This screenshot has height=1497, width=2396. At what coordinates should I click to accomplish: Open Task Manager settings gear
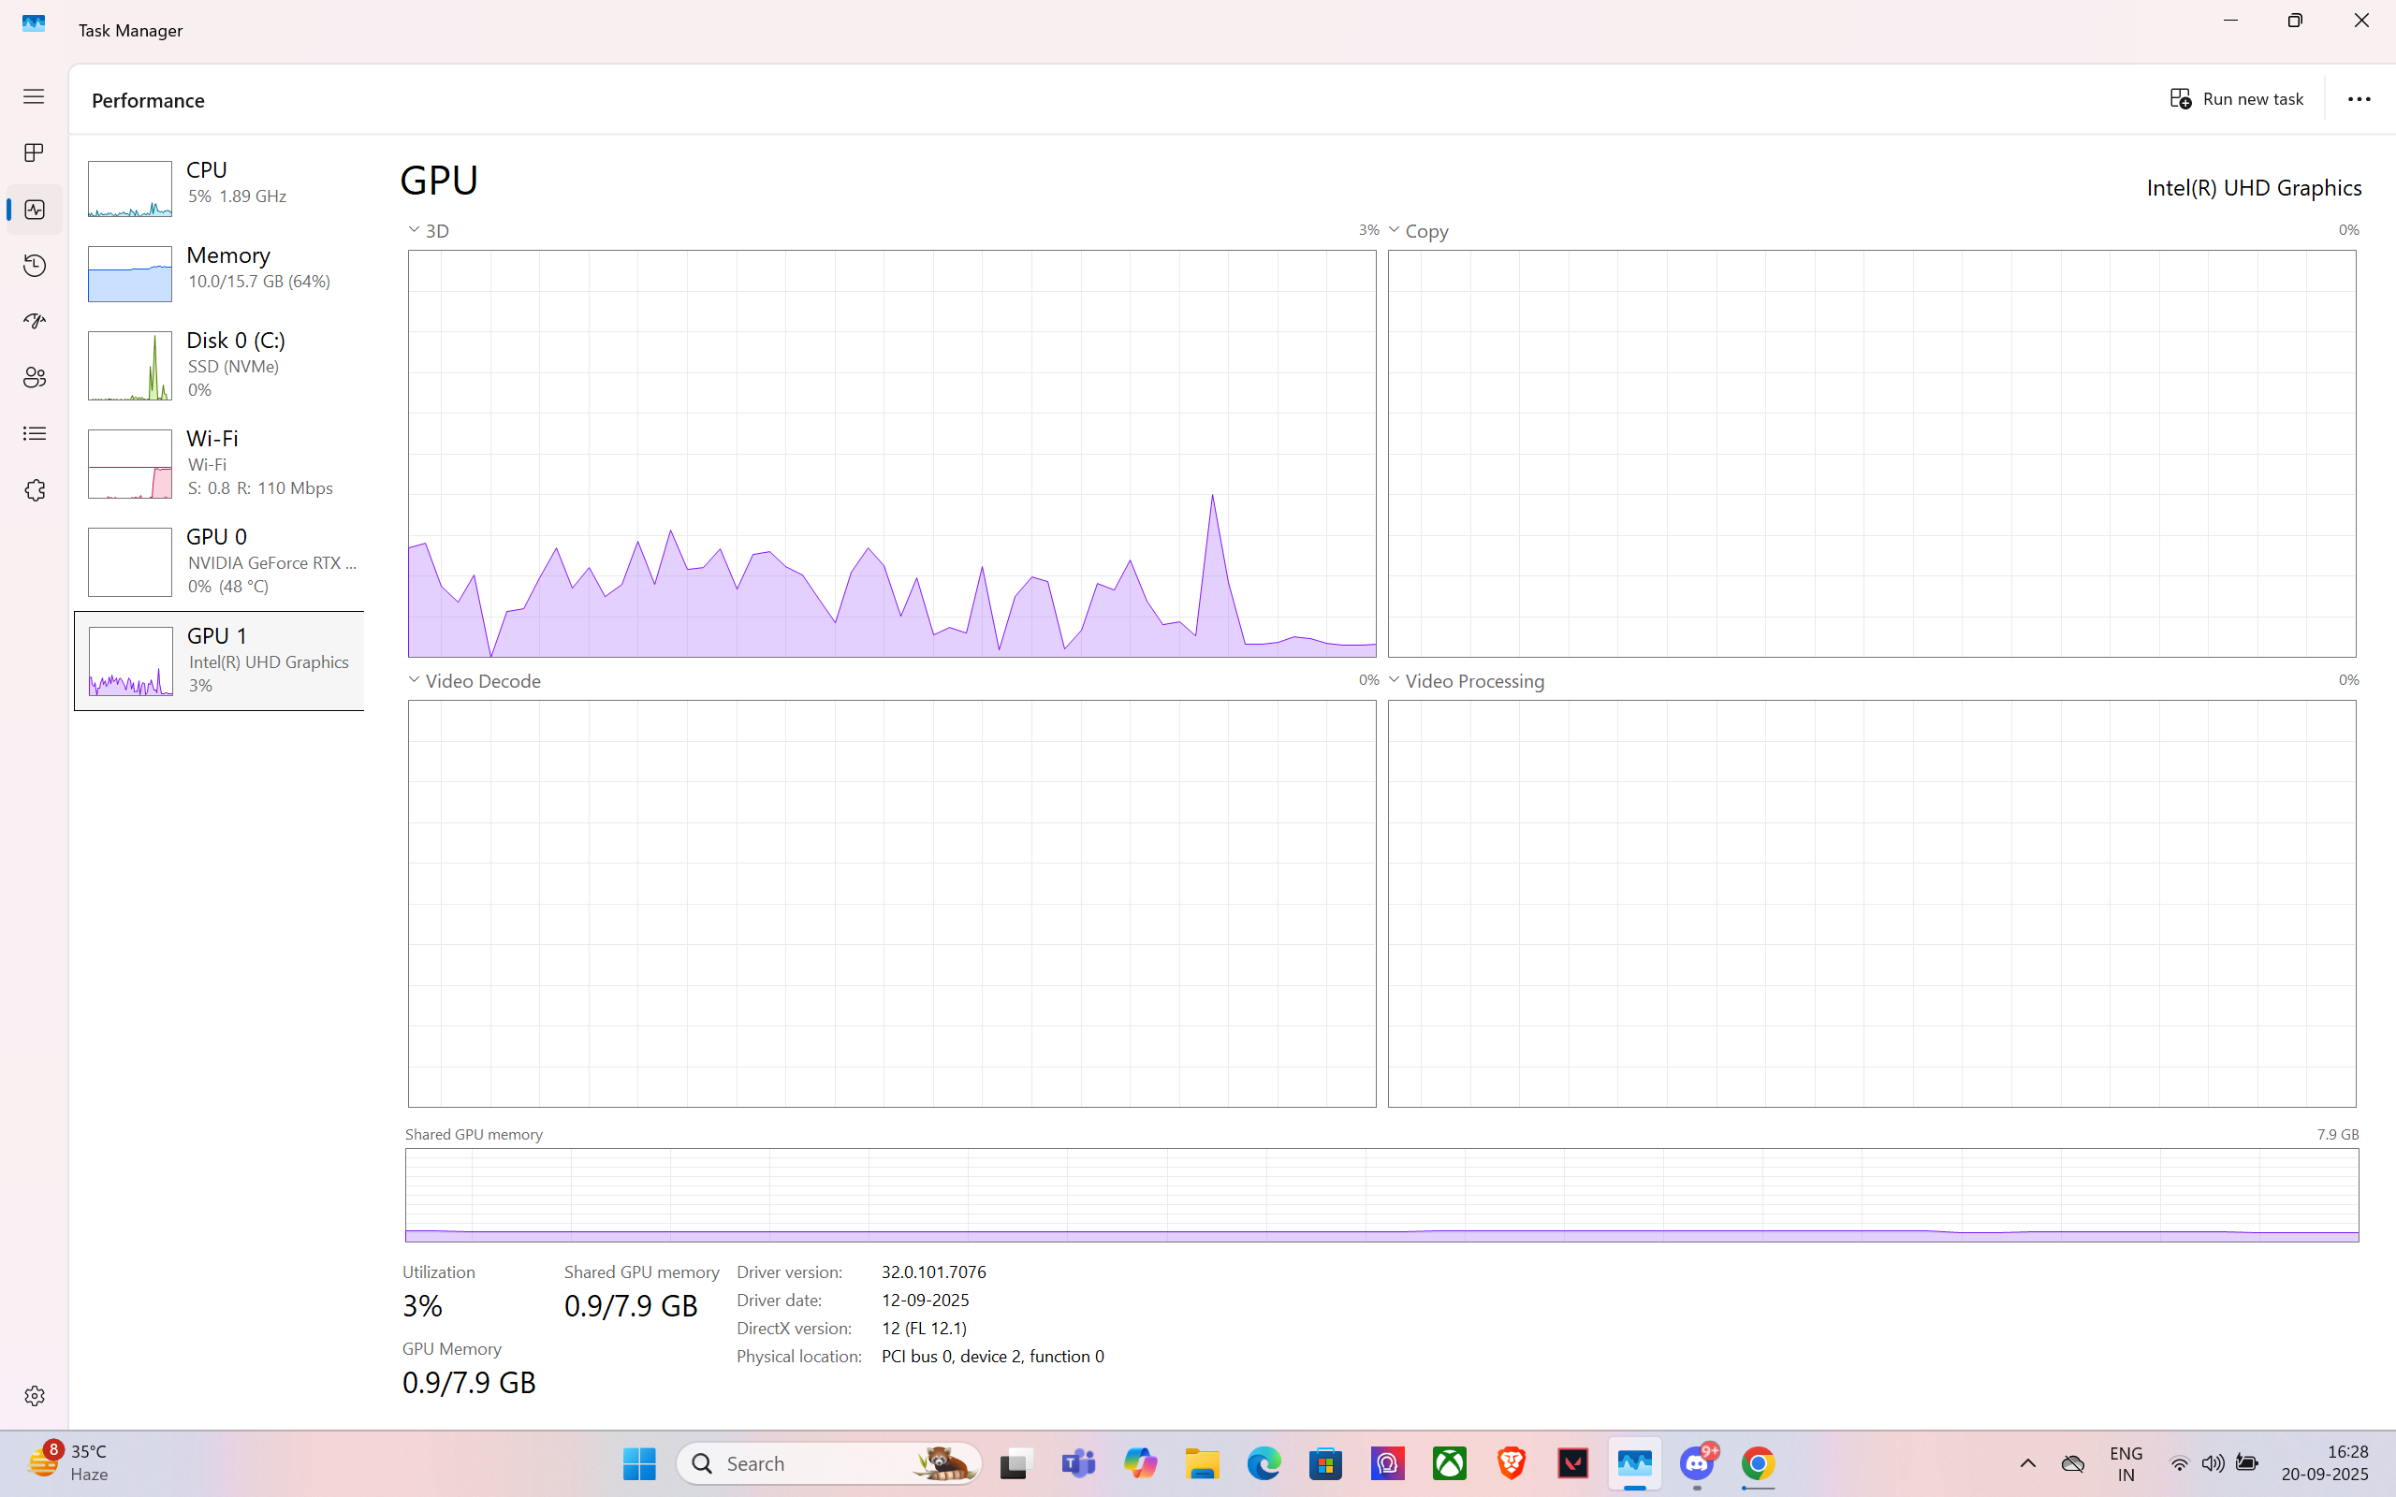(34, 1395)
